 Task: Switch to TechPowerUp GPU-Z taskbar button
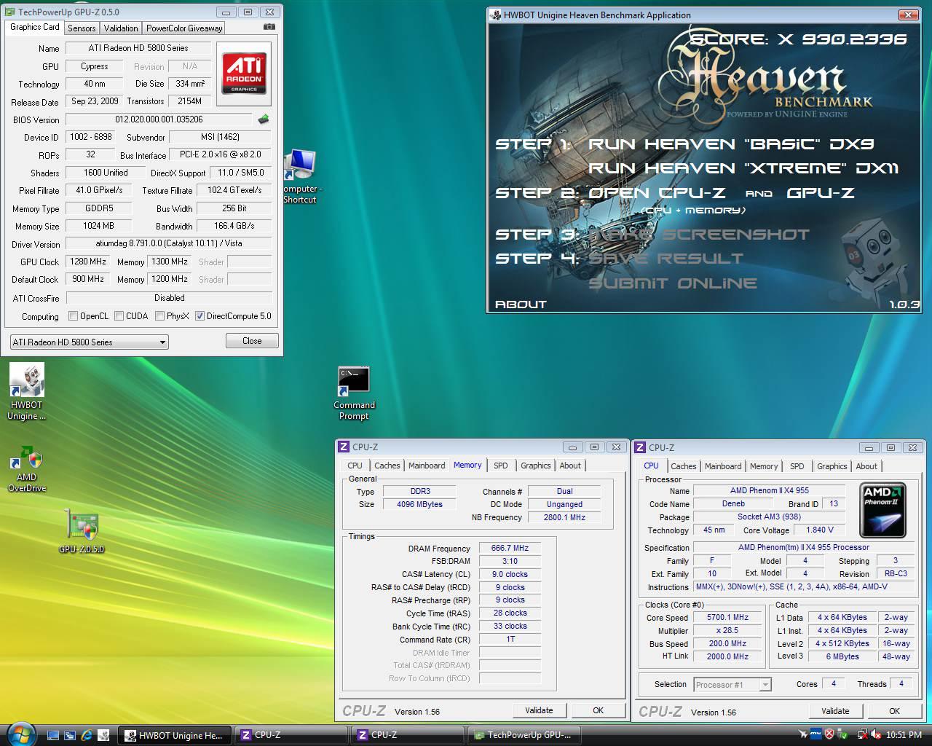pyautogui.click(x=524, y=735)
